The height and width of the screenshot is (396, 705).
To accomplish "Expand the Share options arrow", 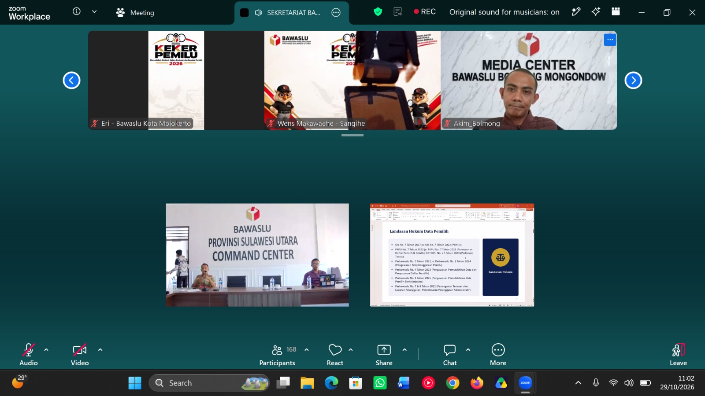I will 404,350.
